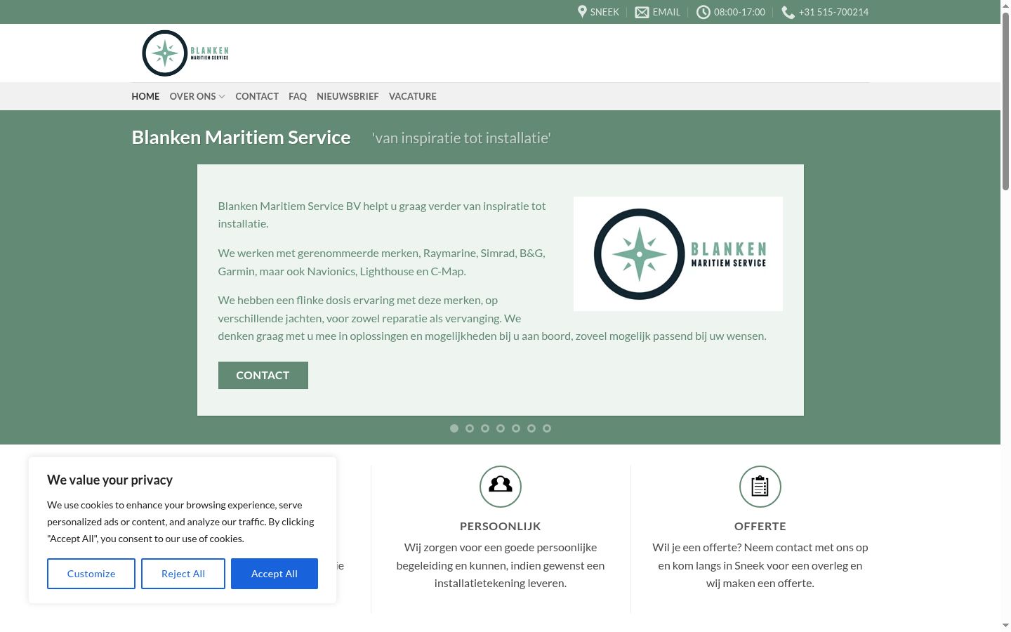Click the SNEEK location link
Image resolution: width=1011 pixels, height=632 pixels.
(604, 12)
